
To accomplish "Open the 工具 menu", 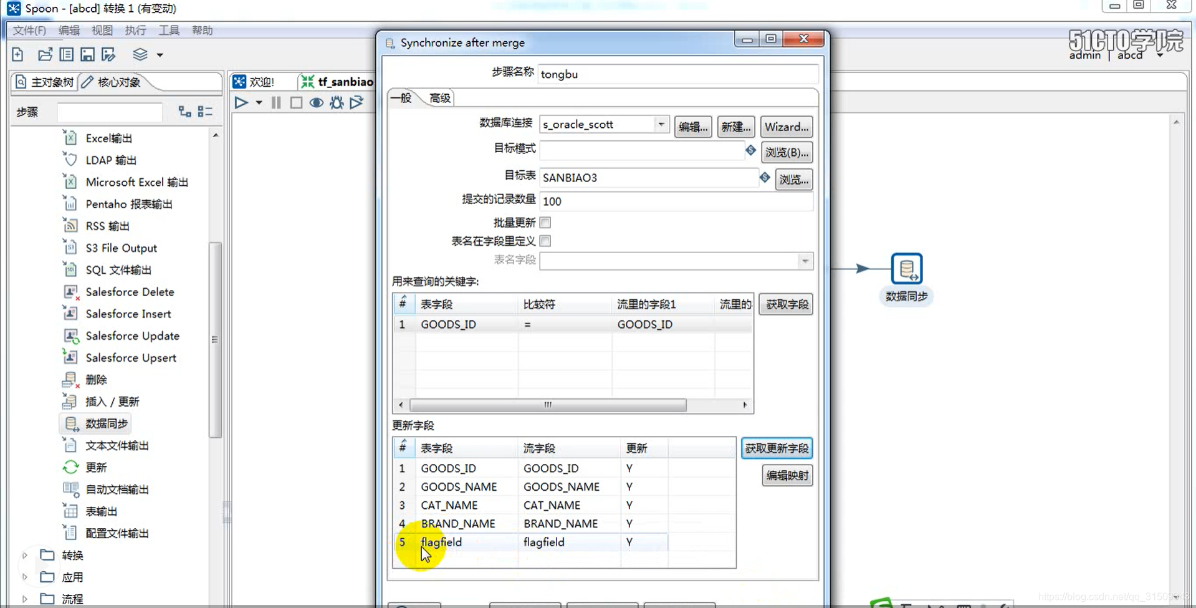I will [x=168, y=31].
